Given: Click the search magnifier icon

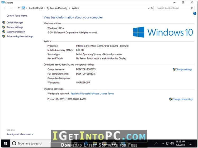Looking at the screenshot, I should click(192, 8).
